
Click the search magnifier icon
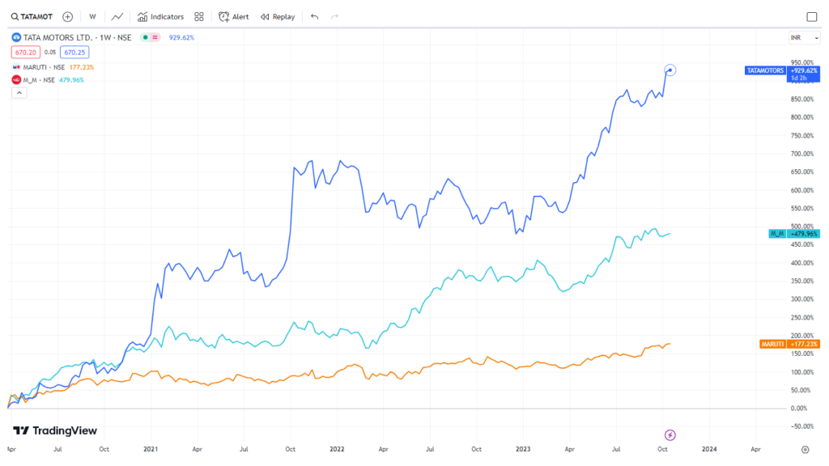pyautogui.click(x=15, y=17)
